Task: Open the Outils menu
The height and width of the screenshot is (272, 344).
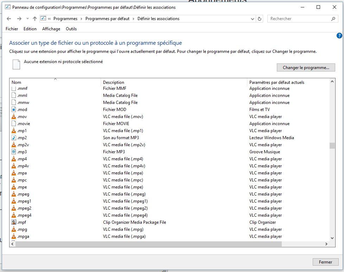Action: pos(71,29)
